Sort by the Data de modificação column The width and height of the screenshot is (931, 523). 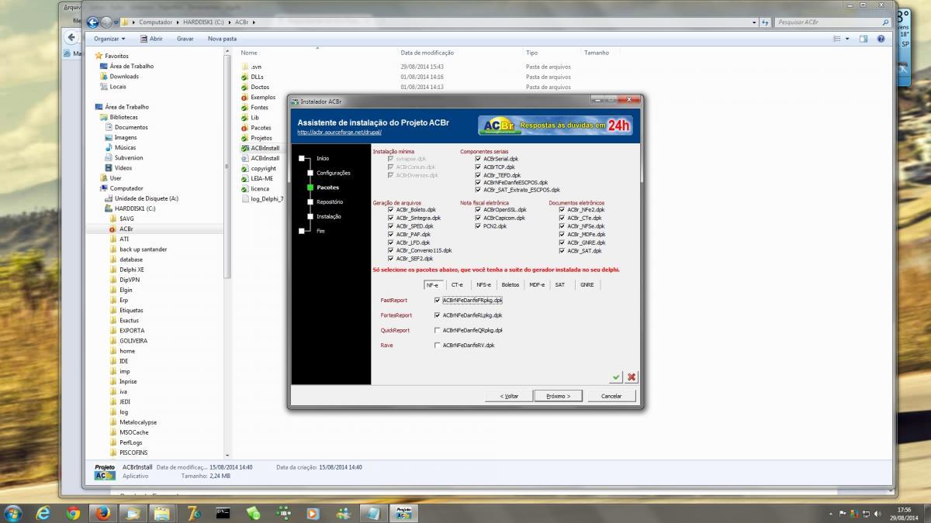(427, 53)
